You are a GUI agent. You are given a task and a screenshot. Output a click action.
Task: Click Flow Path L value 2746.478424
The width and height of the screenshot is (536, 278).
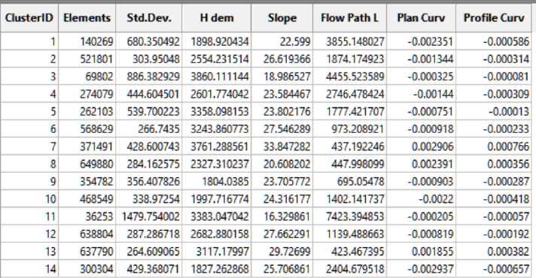pyautogui.click(x=350, y=94)
